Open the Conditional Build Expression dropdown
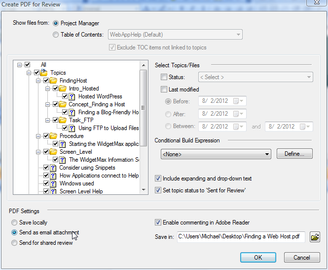Image resolution: width=328 pixels, height=270 pixels. pyautogui.click(x=216, y=154)
